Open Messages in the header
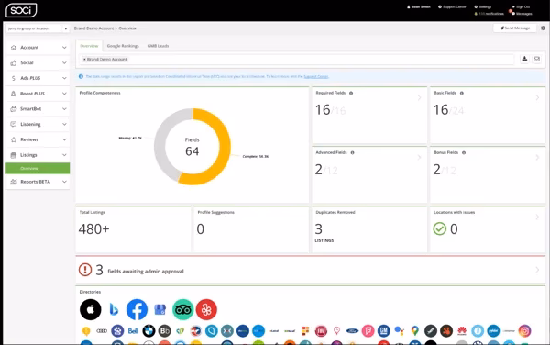Screen dimensions: 550x345 pyautogui.click(x=522, y=14)
